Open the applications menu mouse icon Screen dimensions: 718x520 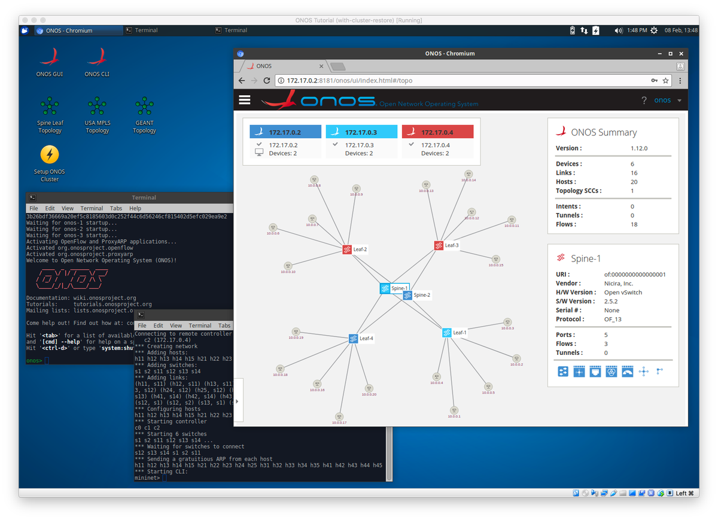tap(25, 30)
